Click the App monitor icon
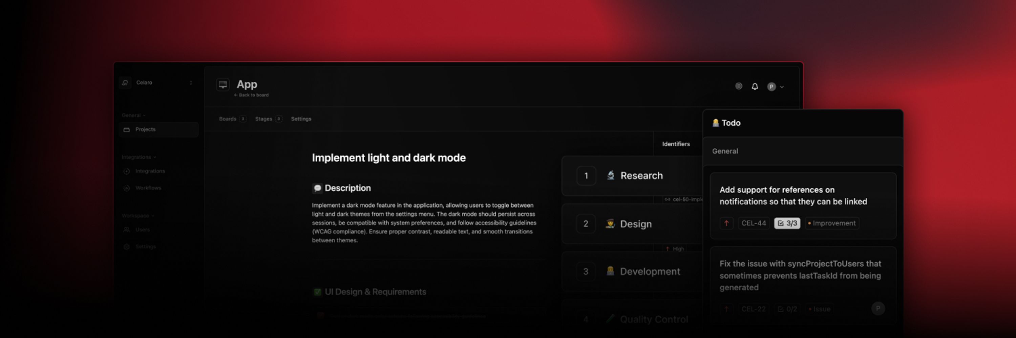 (223, 84)
